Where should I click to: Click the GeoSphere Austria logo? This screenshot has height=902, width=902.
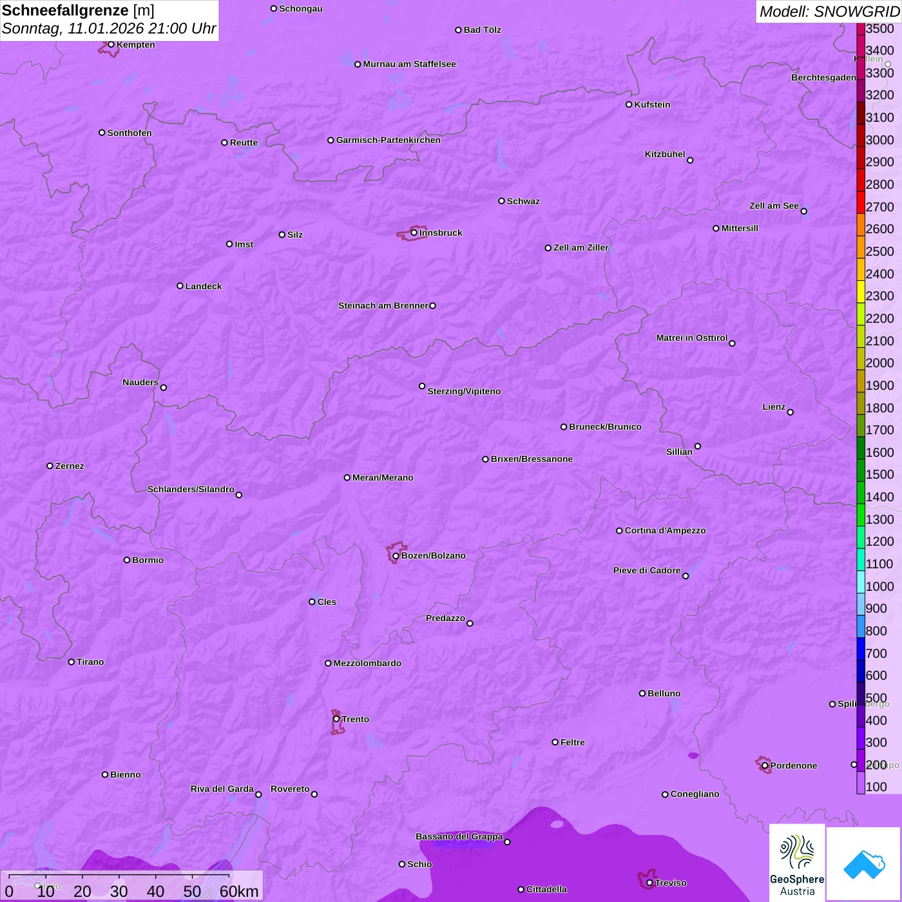[x=797, y=862]
